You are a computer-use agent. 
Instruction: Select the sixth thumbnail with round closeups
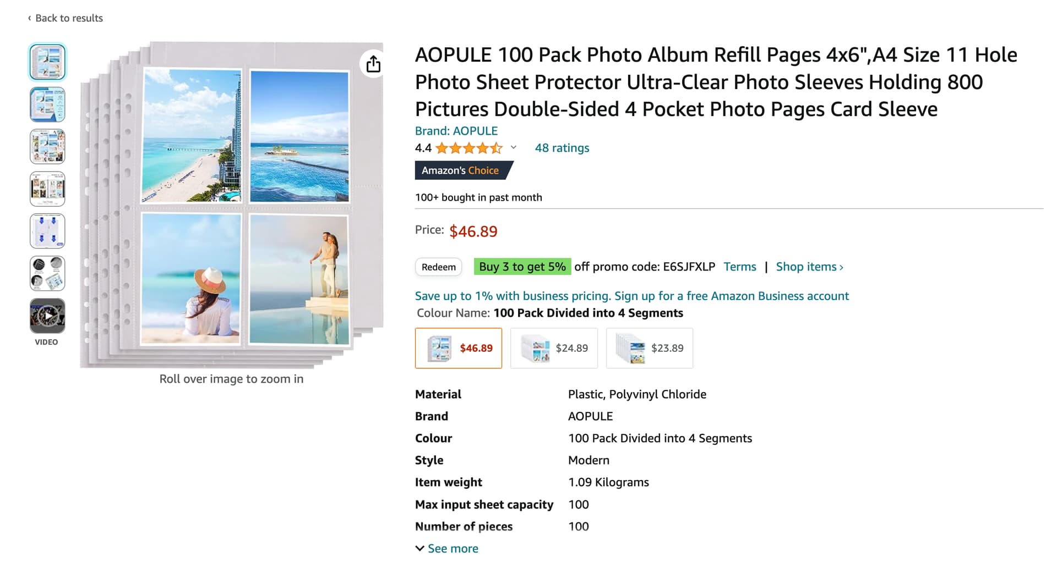[x=47, y=273]
